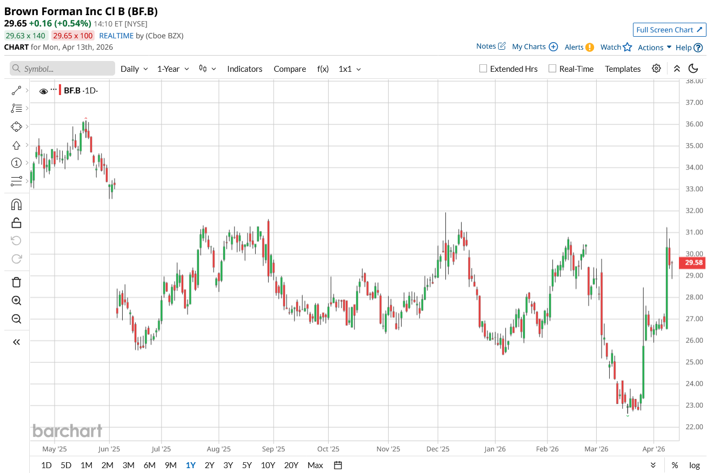The height and width of the screenshot is (473, 707).
Task: Click the lock drawings icon
Action: [x=16, y=222]
